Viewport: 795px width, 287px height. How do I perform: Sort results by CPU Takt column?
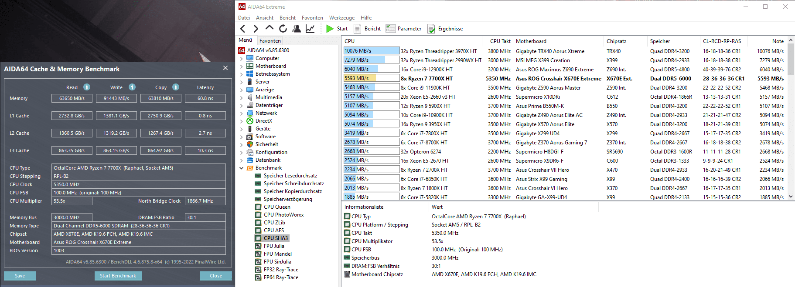click(500, 41)
